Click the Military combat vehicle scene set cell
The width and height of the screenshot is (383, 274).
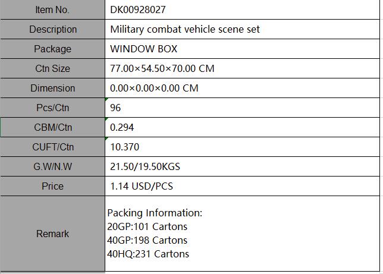[x=241, y=29]
